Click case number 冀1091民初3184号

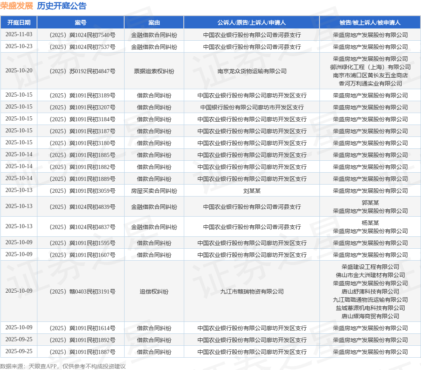click(x=82, y=120)
